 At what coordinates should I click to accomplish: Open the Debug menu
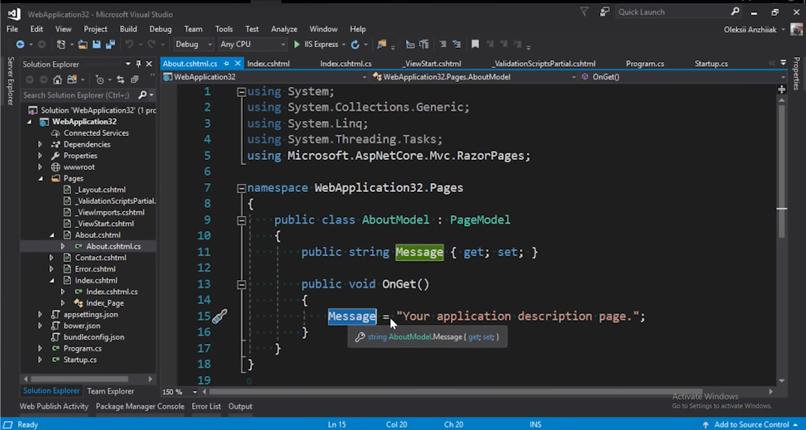[160, 29]
